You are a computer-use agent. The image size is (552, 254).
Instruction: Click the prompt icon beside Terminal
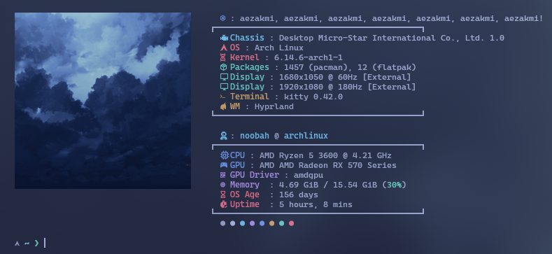223,97
